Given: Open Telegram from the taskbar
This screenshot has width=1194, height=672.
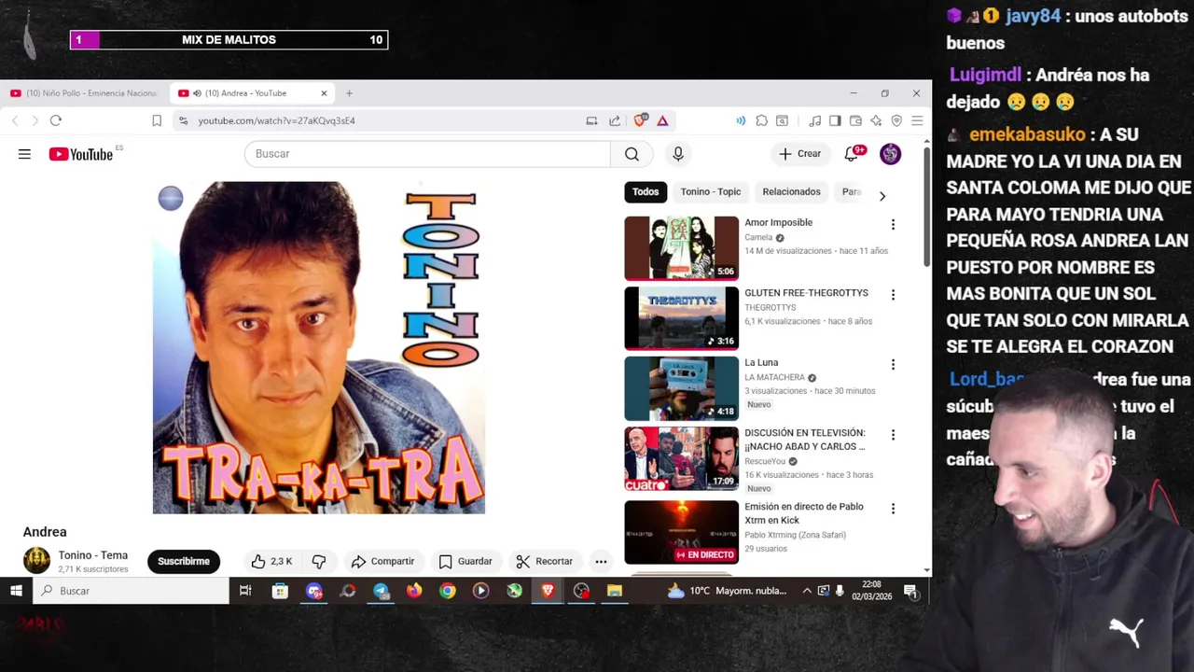Looking at the screenshot, I should point(381,590).
